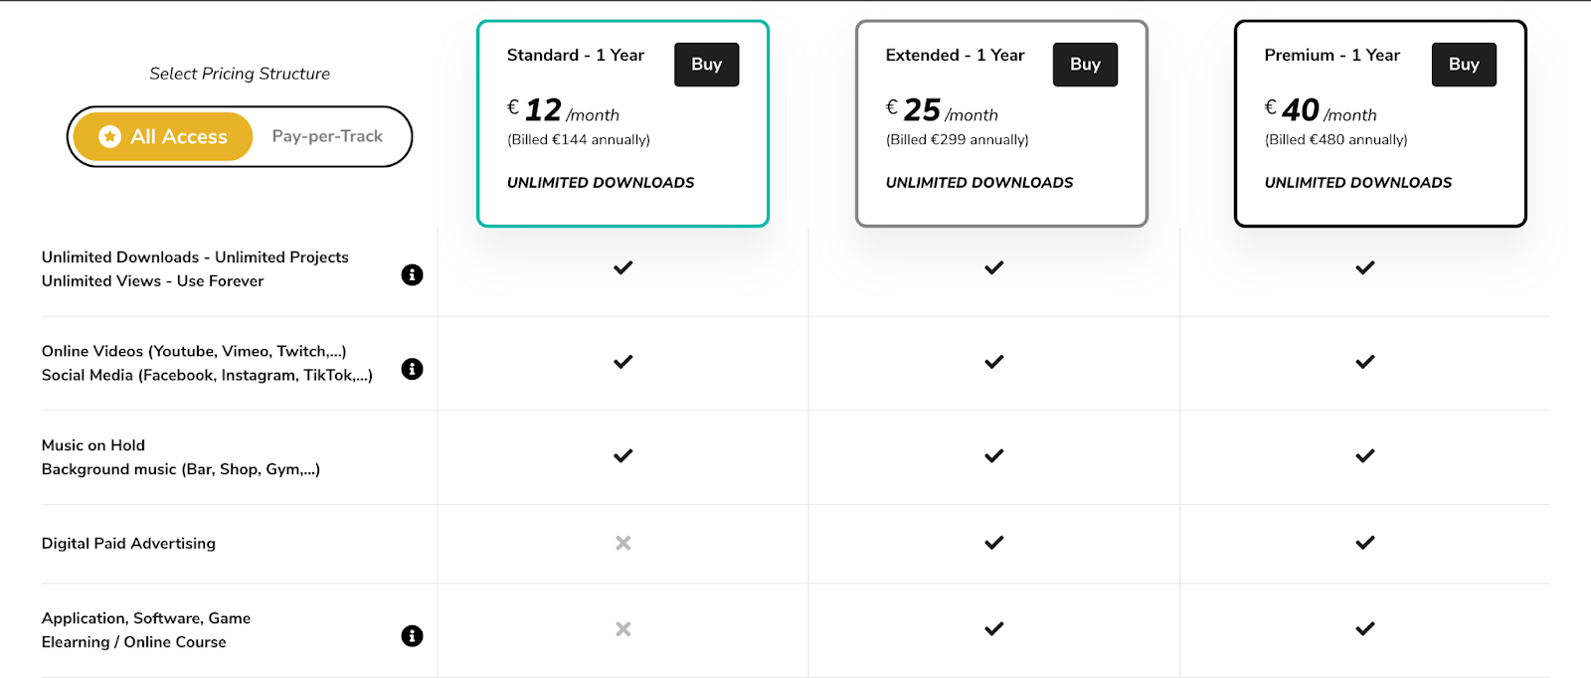Select the Standard plan €12/month price

click(563, 110)
